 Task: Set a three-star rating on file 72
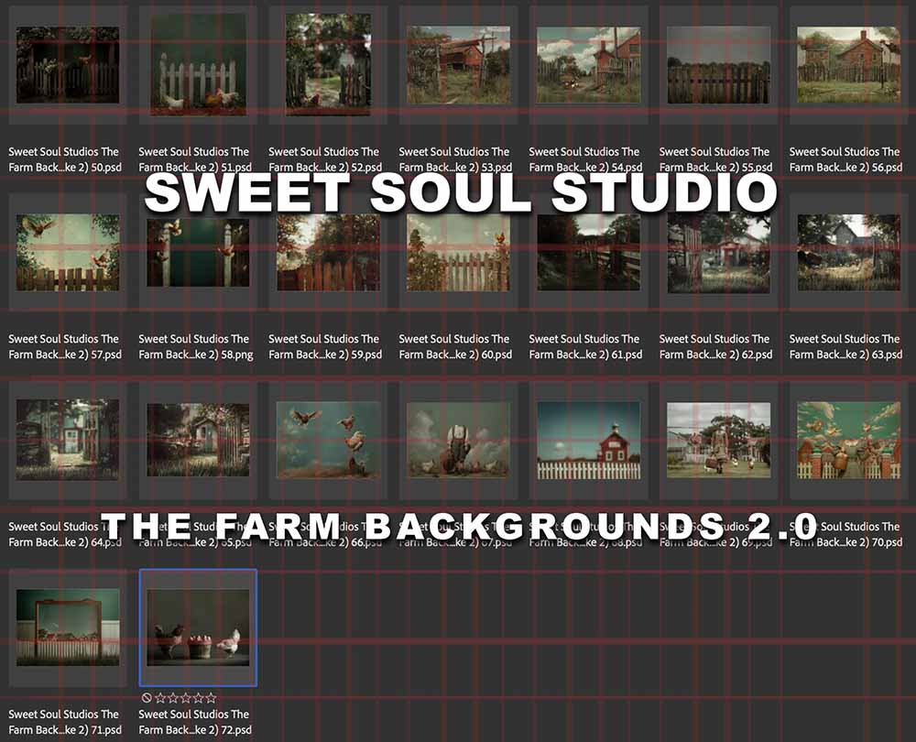pos(186,698)
